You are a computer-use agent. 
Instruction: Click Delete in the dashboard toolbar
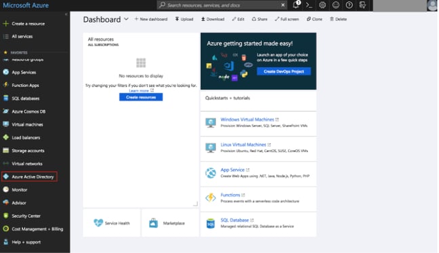point(338,19)
